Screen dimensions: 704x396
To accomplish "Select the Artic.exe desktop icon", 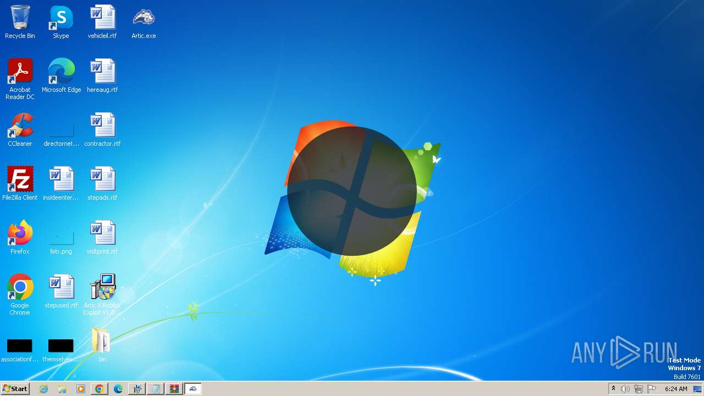I will pos(144,22).
